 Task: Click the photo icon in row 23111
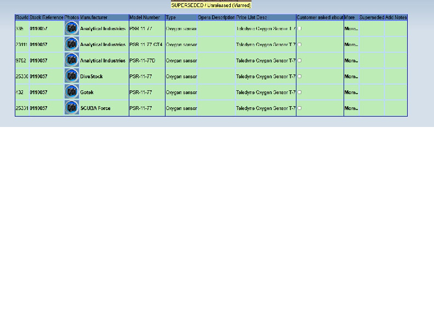(72, 44)
